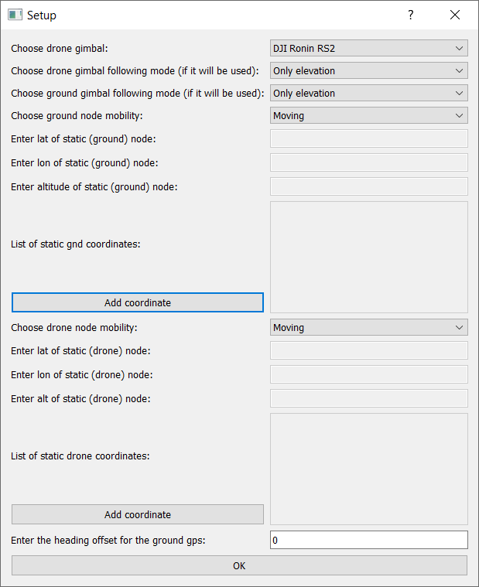The width and height of the screenshot is (479, 587).
Task: Click lon of static ground node field
Action: (368, 162)
